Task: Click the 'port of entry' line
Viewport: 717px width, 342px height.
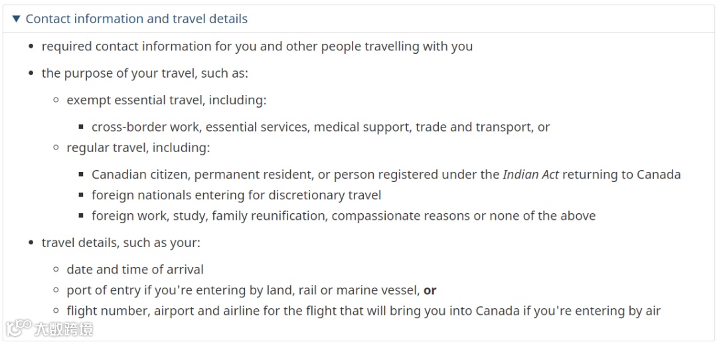Action: [244, 290]
